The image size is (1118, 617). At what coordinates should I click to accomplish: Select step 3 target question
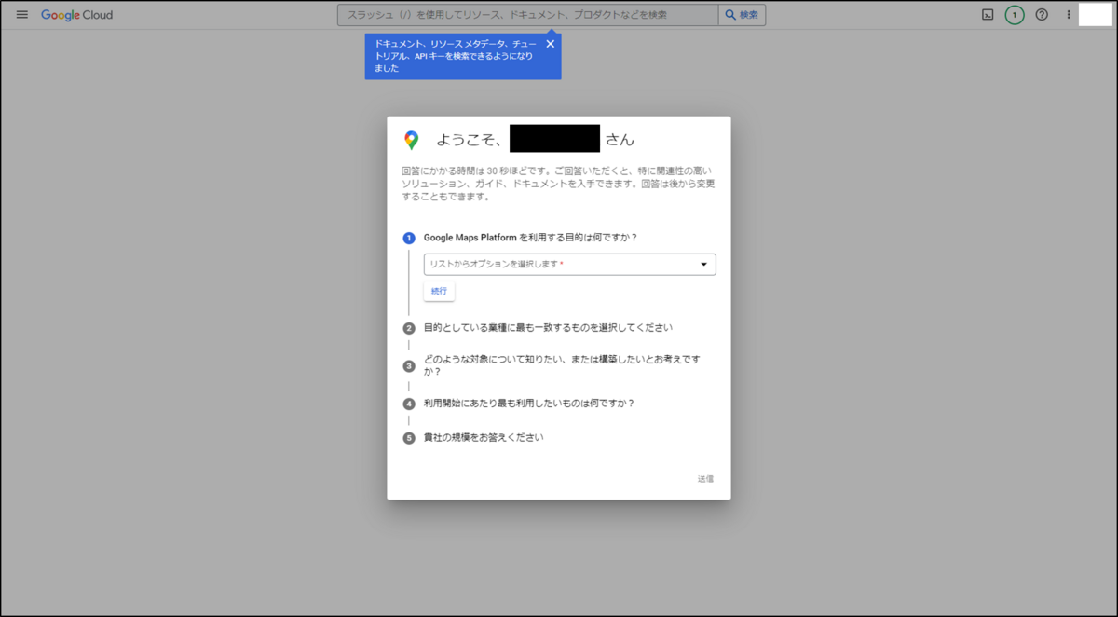click(563, 365)
